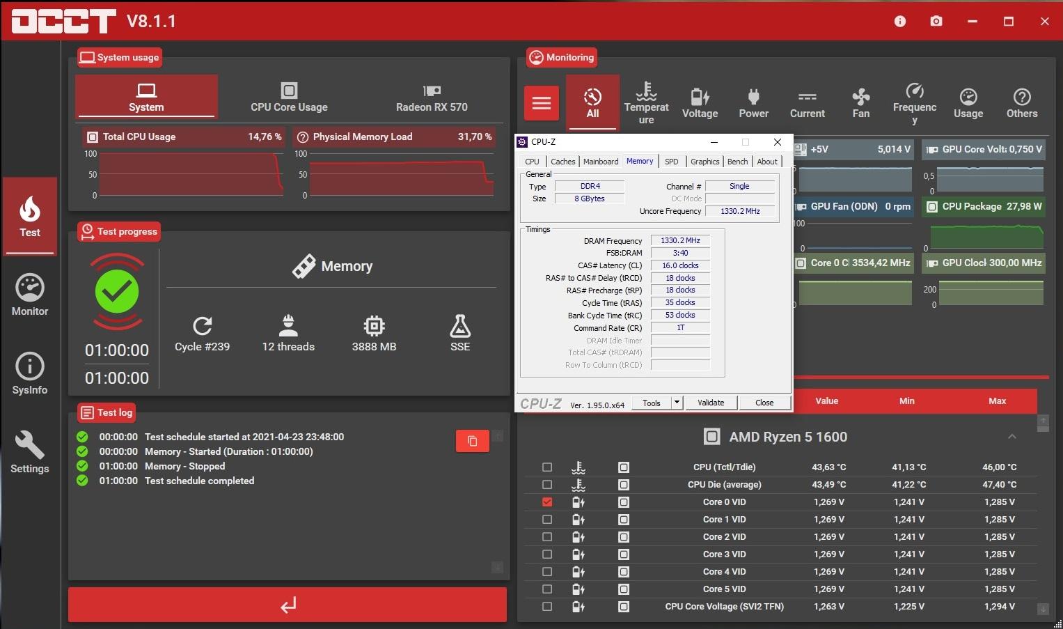Select the Radeon RX 570 tab
Image resolution: width=1063 pixels, height=629 pixels.
coord(432,97)
